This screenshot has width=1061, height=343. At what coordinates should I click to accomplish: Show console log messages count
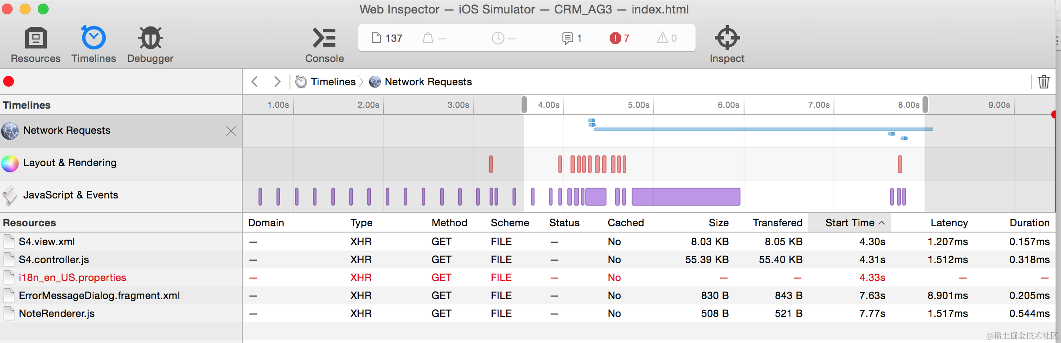click(x=572, y=38)
